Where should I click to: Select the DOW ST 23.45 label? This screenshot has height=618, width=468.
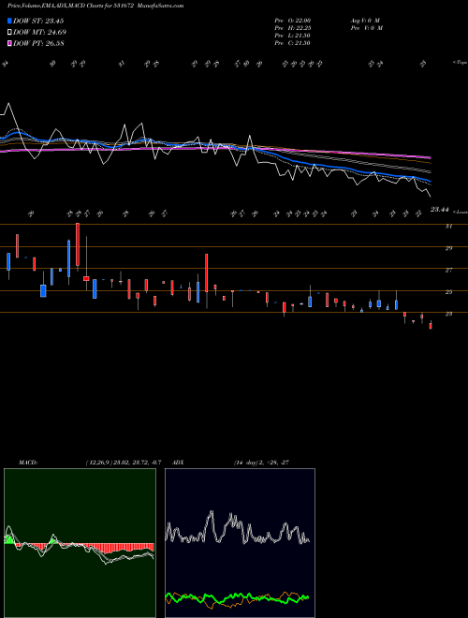(38, 21)
